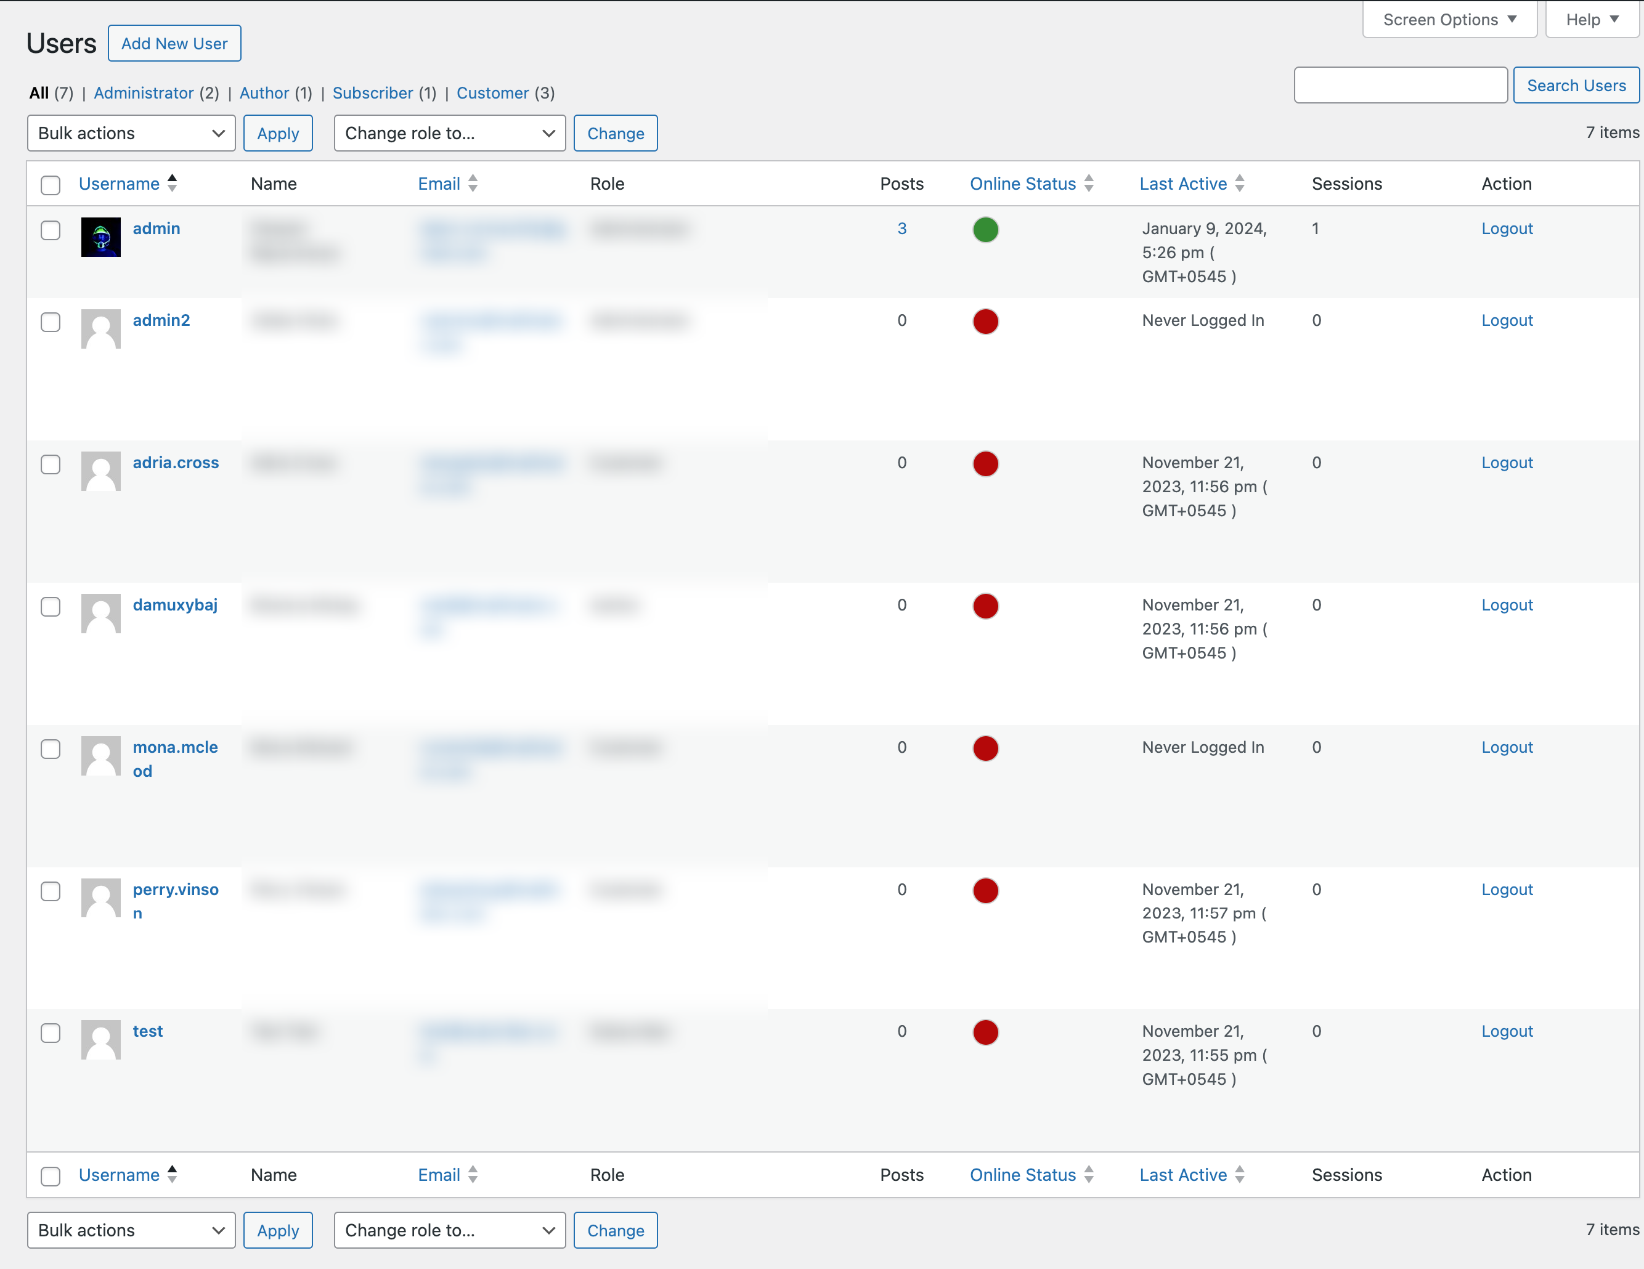Screen dimensions: 1644x1269
Task: Click sort arrows beside bottom Online Status header
Action: 1088,1174
